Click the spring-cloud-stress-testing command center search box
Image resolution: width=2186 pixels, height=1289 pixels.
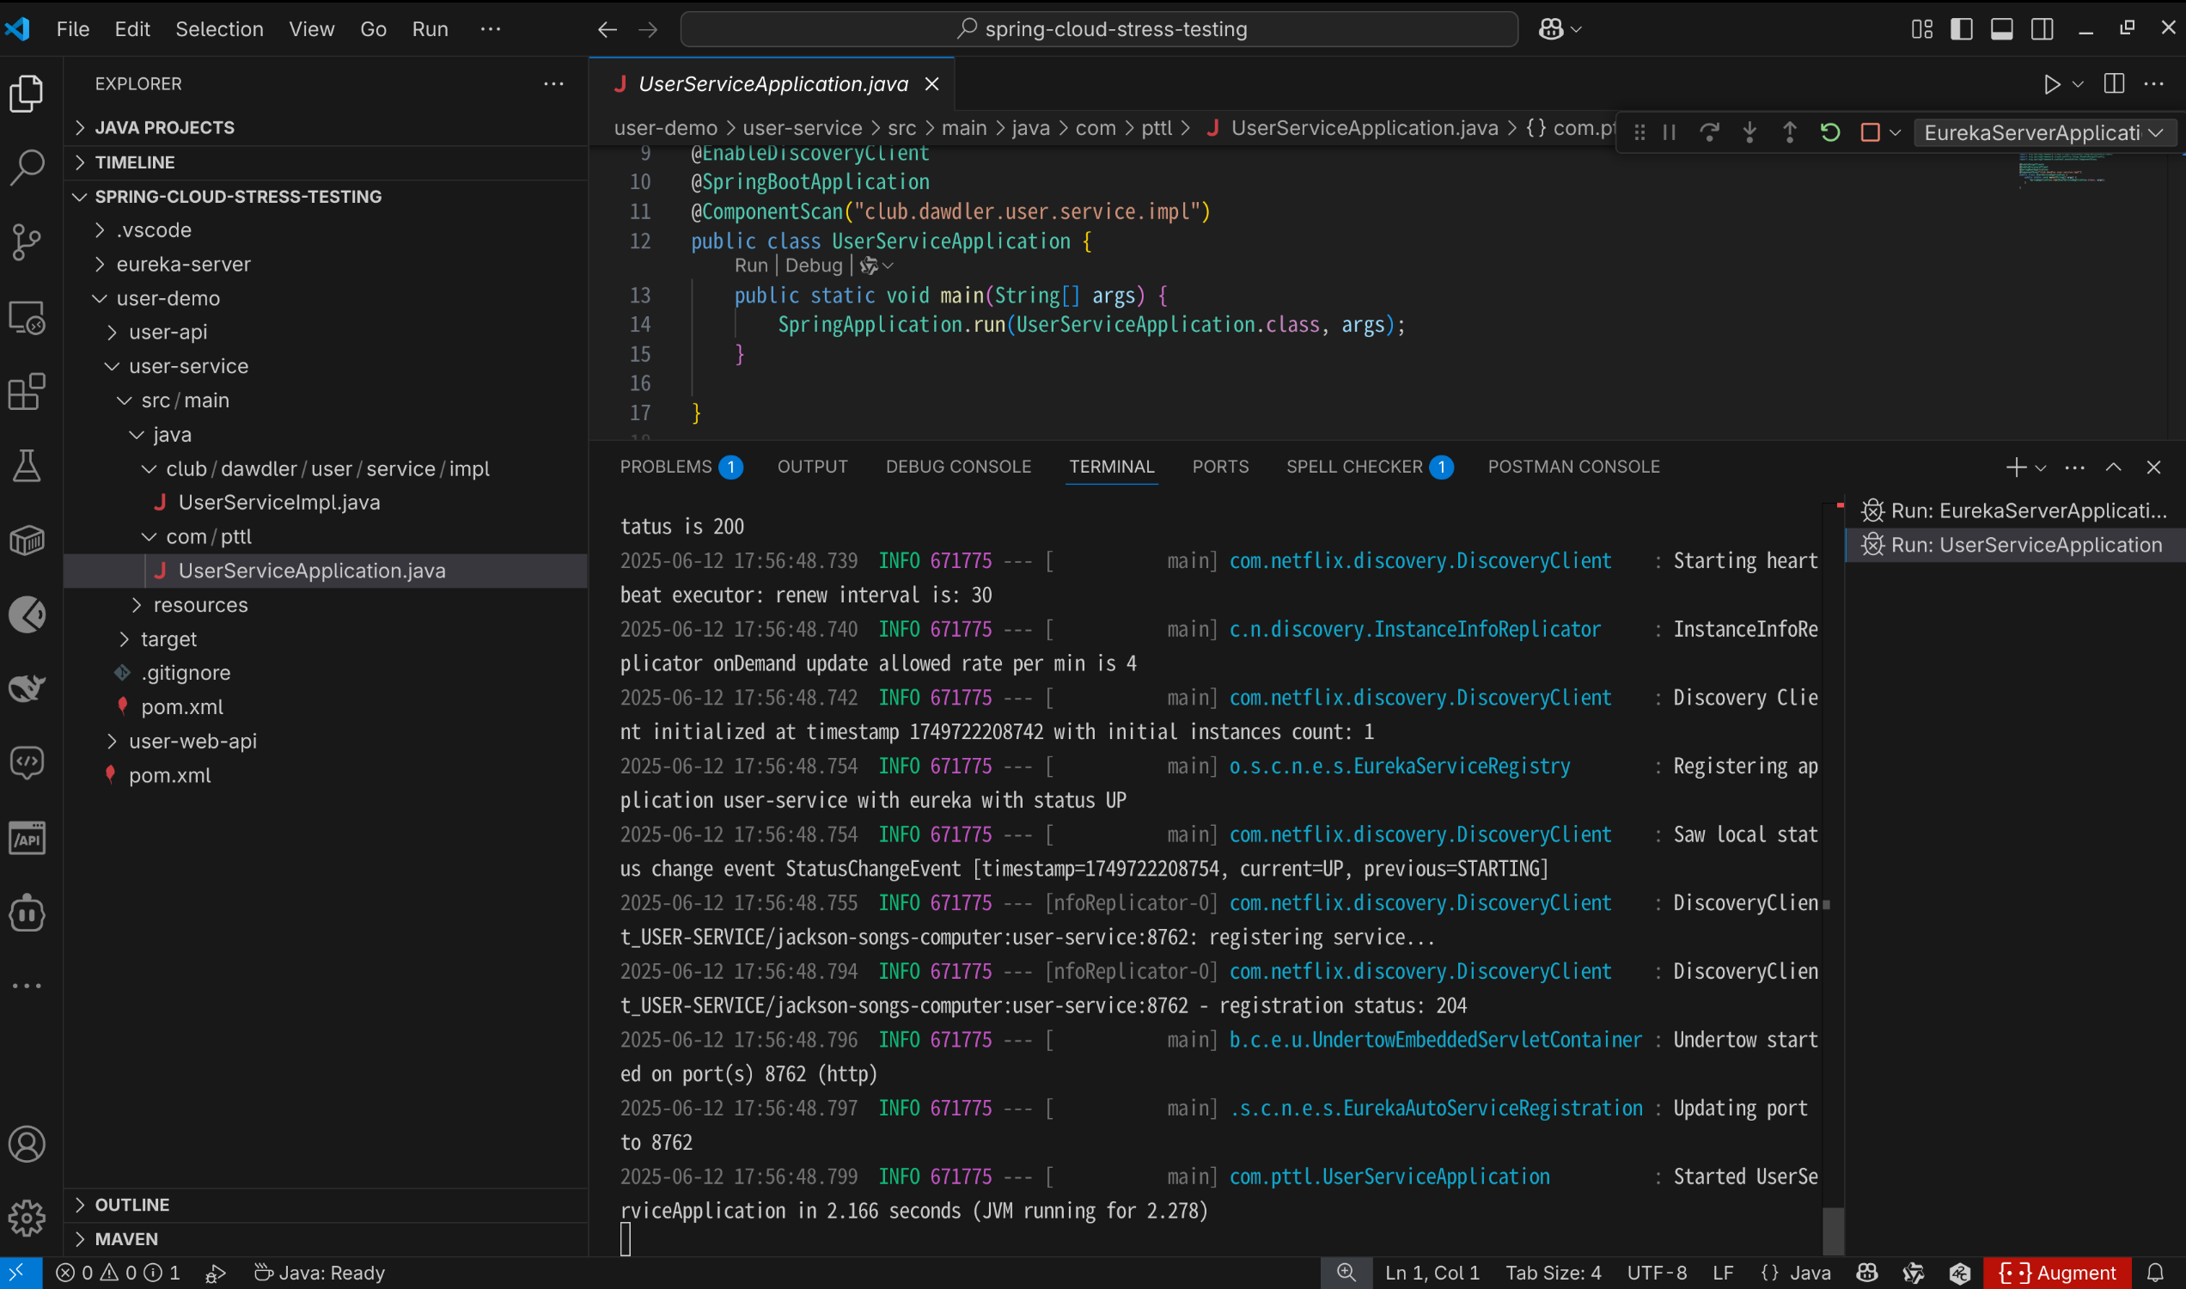tap(1099, 28)
